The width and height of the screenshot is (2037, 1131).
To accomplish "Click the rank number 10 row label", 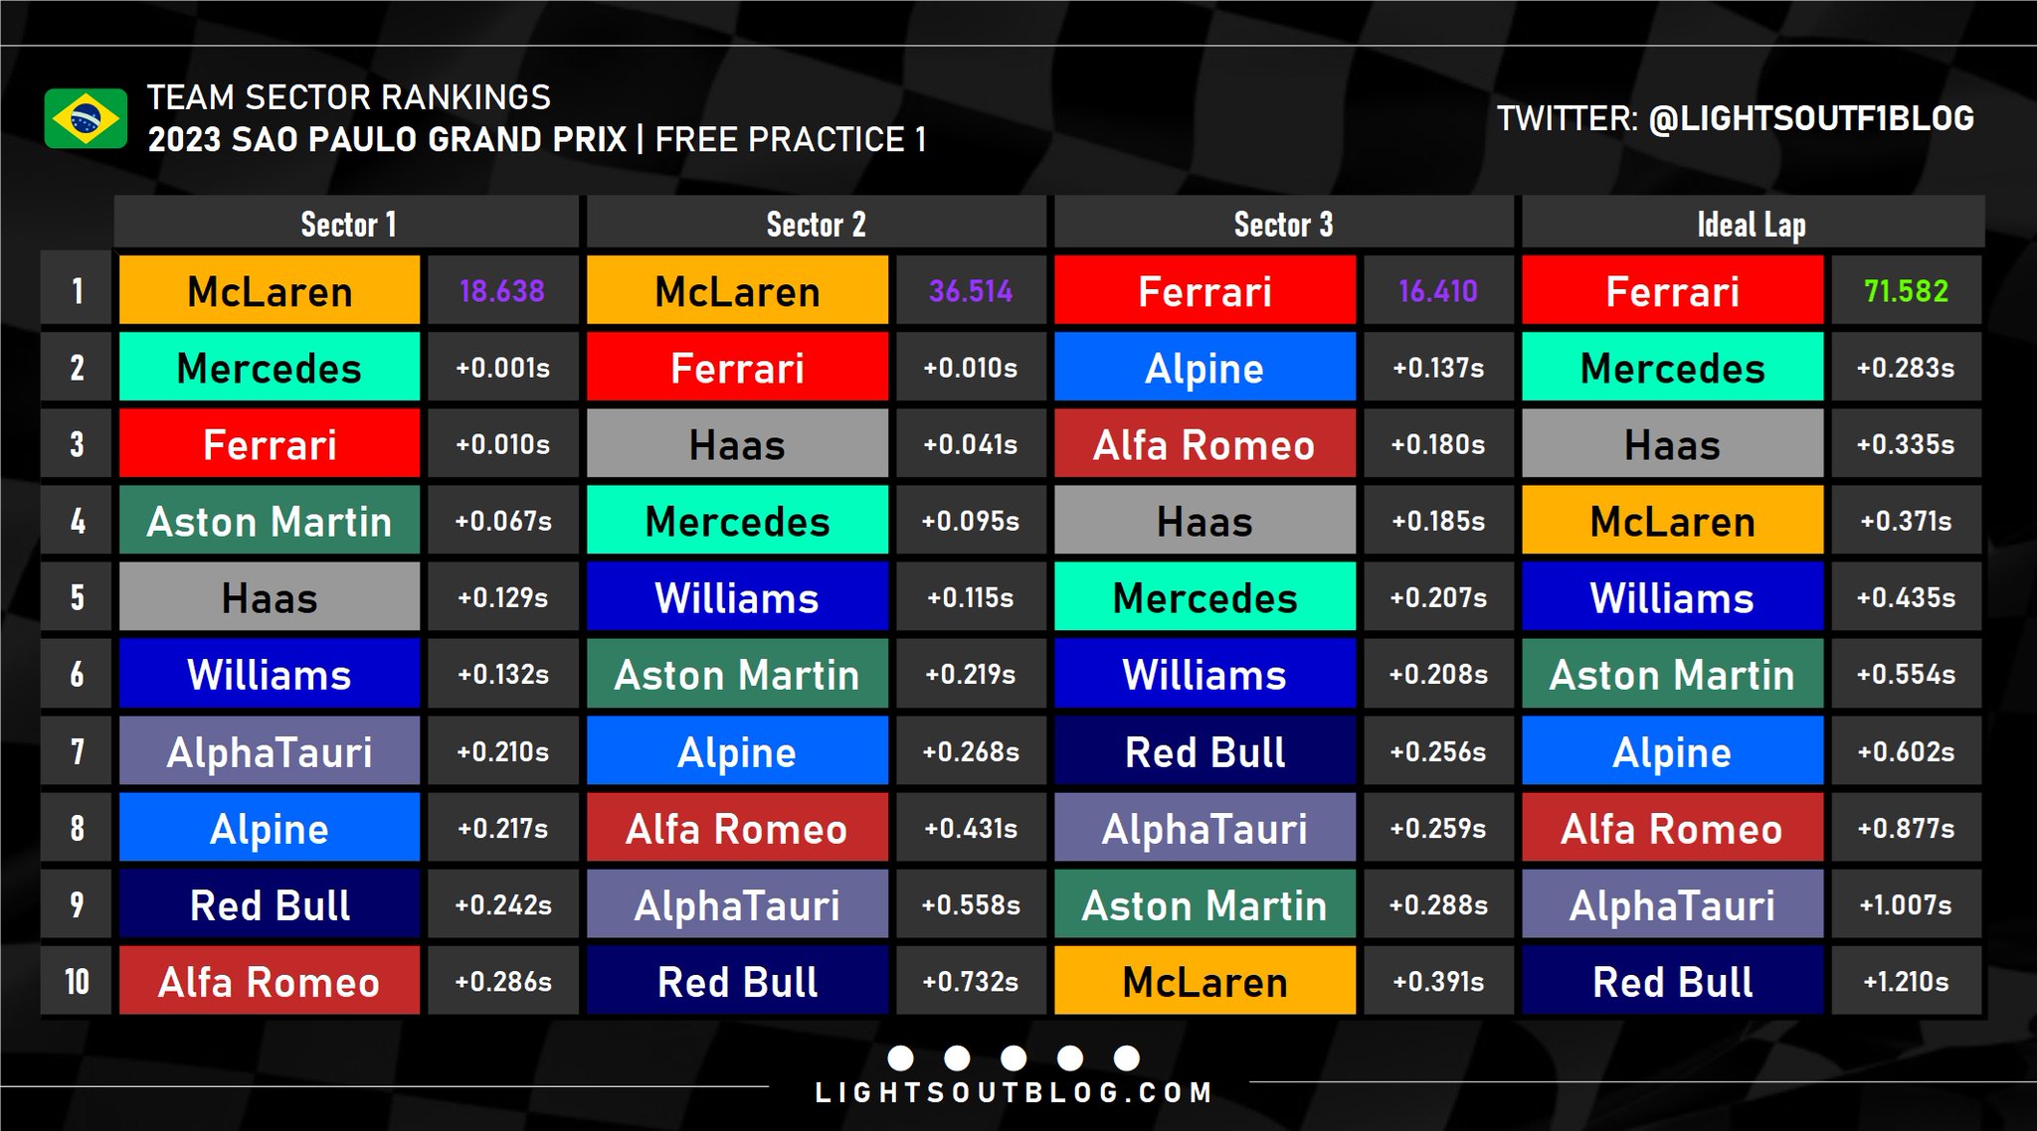I will coord(77,981).
